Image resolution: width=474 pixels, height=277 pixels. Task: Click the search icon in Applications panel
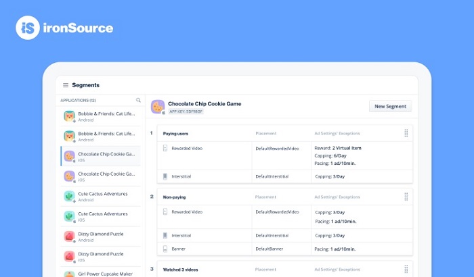coord(138,100)
